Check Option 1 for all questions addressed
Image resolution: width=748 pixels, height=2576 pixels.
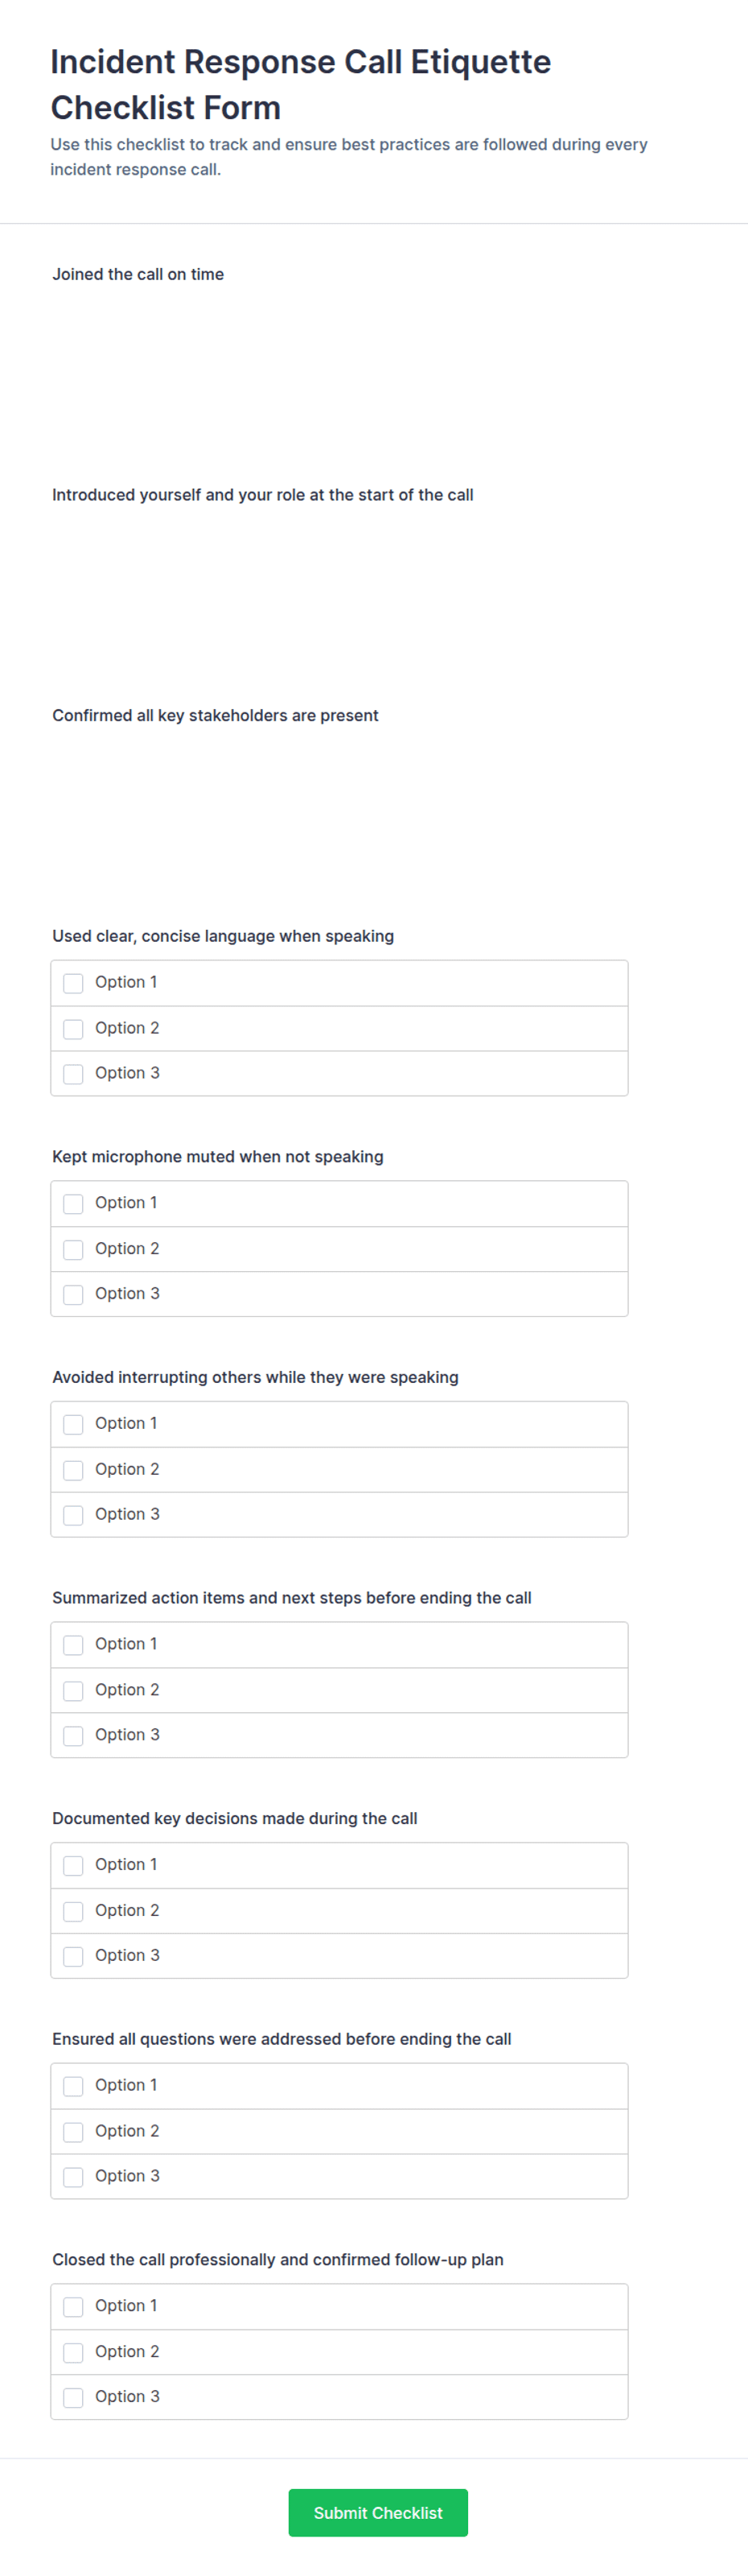point(73,2086)
